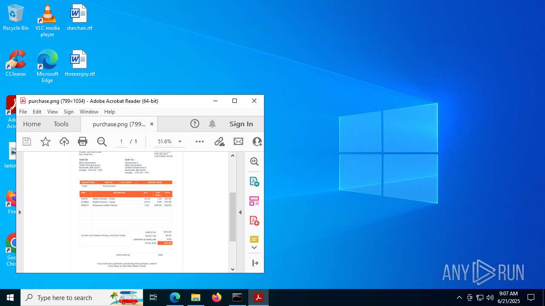545x306 pixels.
Task: Close the purchase.png document tab
Action: pos(152,124)
